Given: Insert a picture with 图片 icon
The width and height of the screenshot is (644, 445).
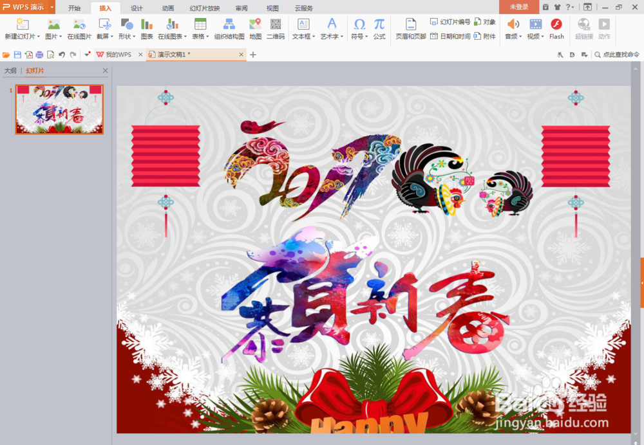Looking at the screenshot, I should click(53, 24).
